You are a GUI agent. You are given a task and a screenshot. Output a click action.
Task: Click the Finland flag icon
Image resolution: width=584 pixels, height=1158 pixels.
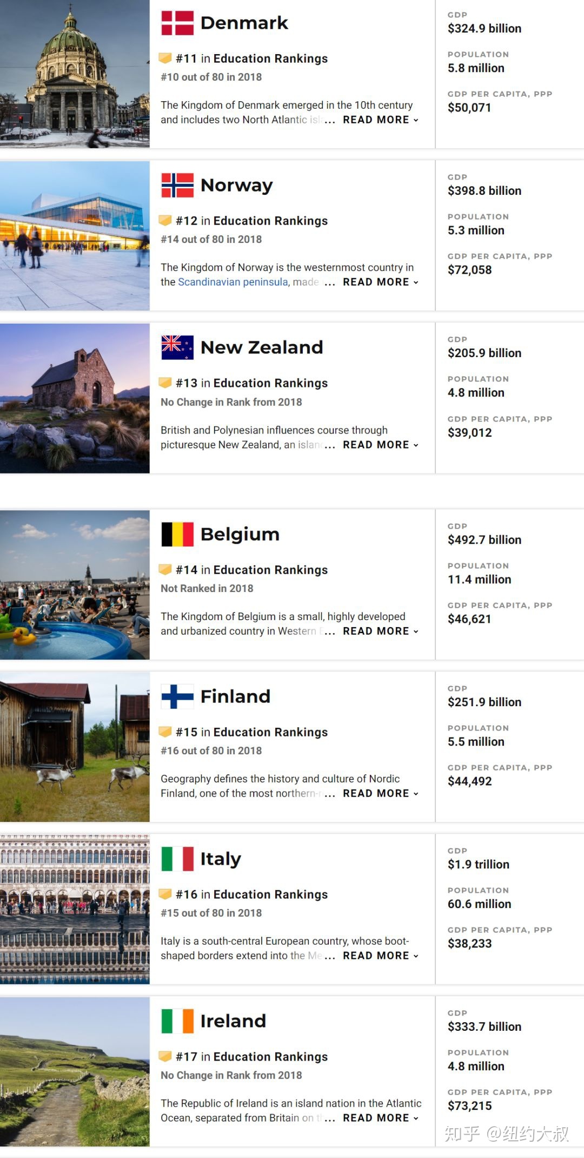(x=177, y=696)
